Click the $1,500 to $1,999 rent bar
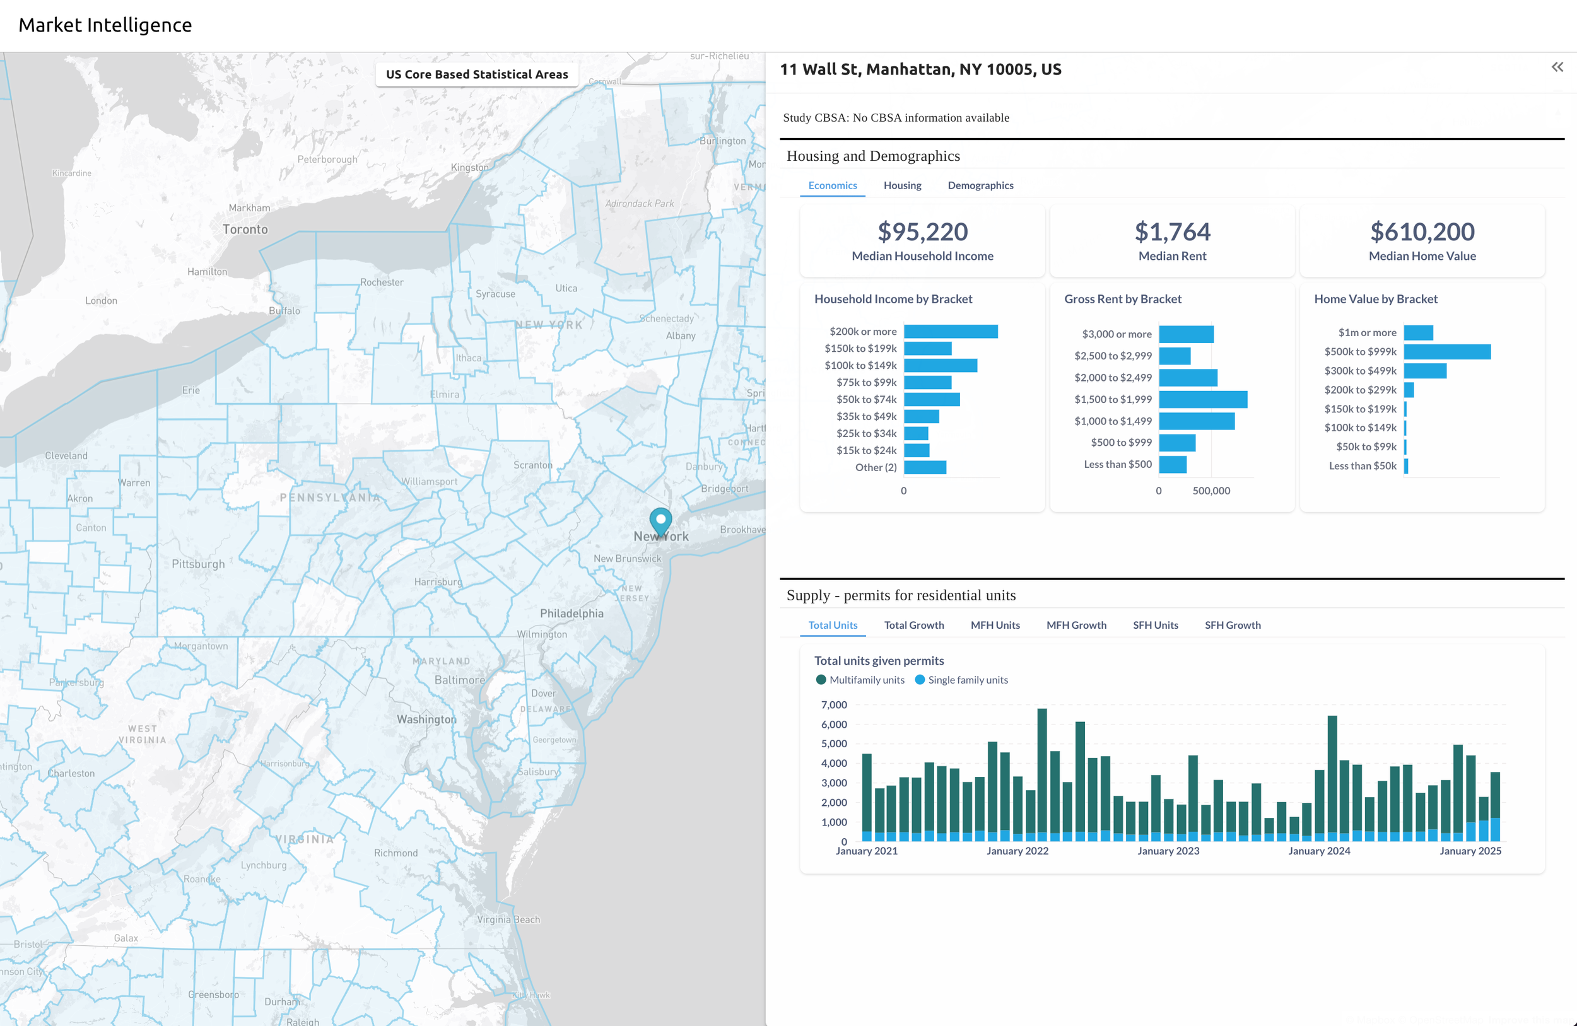Screen dimensions: 1577x1026 (1203, 399)
